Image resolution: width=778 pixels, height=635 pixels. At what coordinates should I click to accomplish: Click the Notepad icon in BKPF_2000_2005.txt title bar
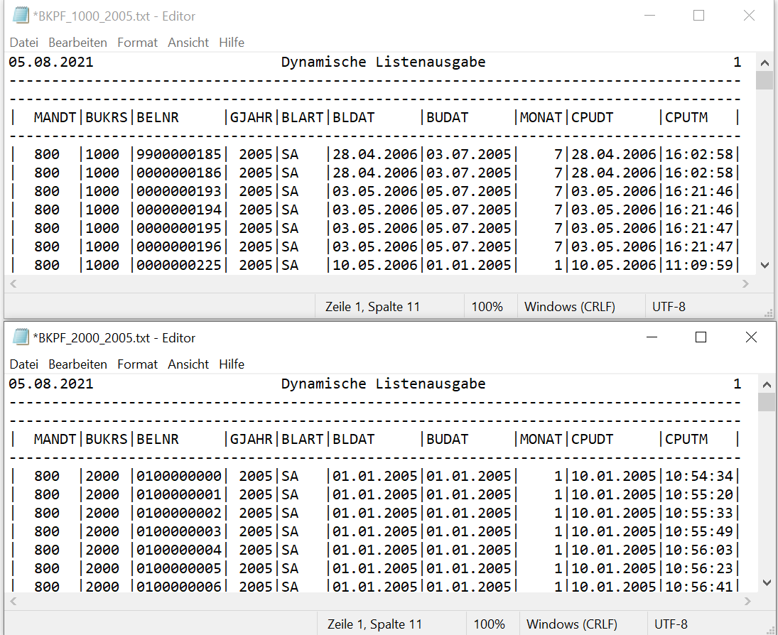[21, 337]
